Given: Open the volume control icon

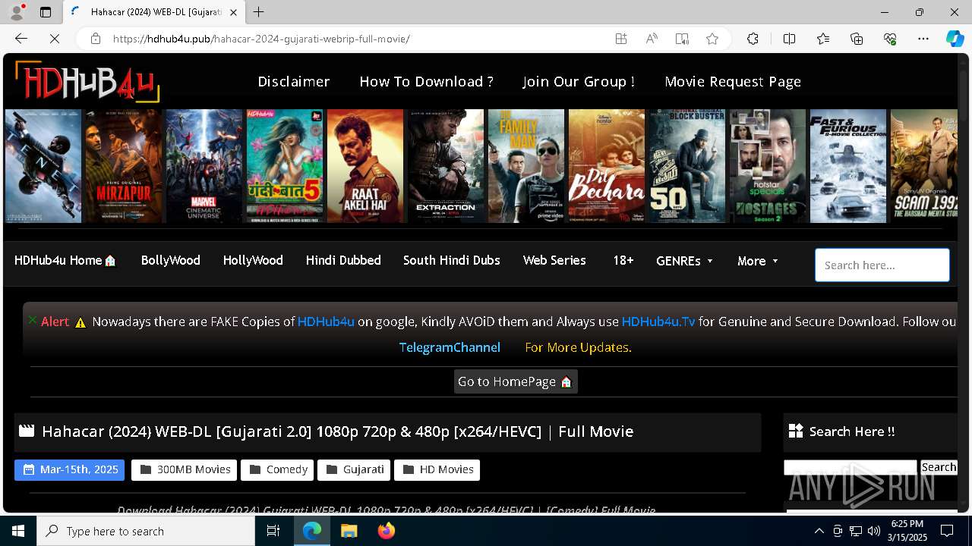Looking at the screenshot, I should (874, 531).
